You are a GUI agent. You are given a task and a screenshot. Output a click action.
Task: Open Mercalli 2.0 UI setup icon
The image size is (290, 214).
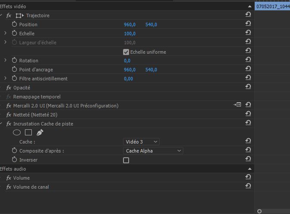pyautogui.click(x=237, y=105)
